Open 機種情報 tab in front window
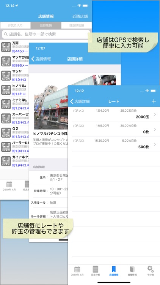This screenshot has width=160, height=285. 132,271
